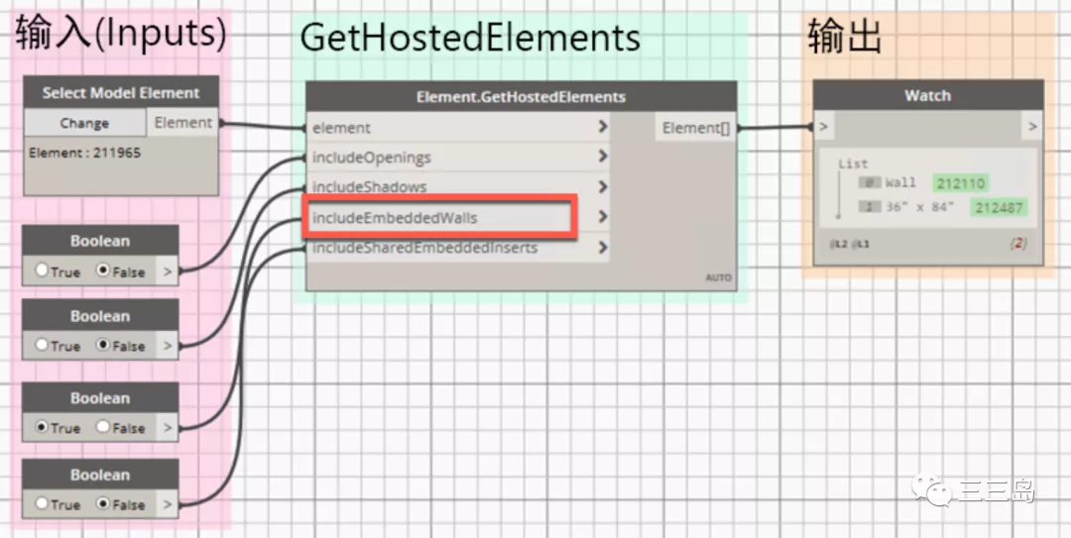Click output port of Boolean wired to includeEmbeddedWalls
The width and height of the screenshot is (1071, 538).
pos(168,427)
